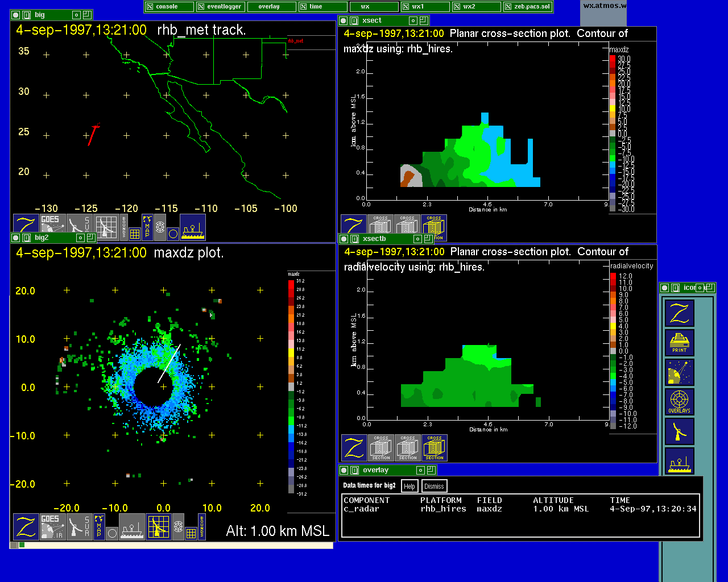Click the PRINT icon in the icon bar
The height and width of the screenshot is (582, 728).
680,343
